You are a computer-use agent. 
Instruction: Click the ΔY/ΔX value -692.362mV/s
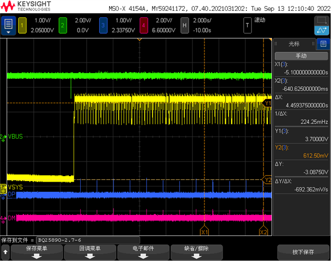(311, 189)
